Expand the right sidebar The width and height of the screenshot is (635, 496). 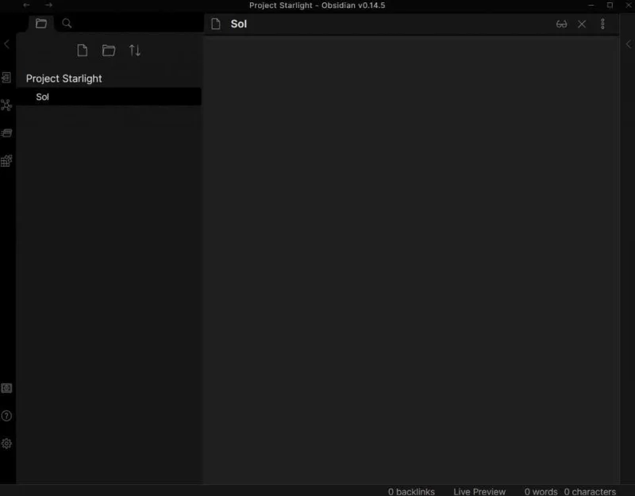click(x=629, y=44)
